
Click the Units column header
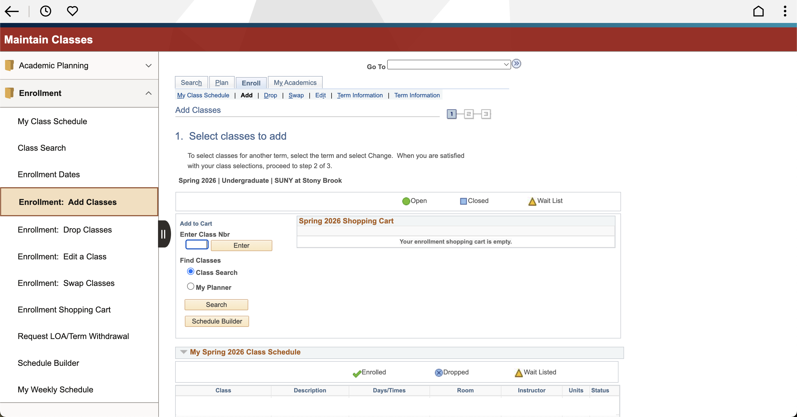coord(576,390)
